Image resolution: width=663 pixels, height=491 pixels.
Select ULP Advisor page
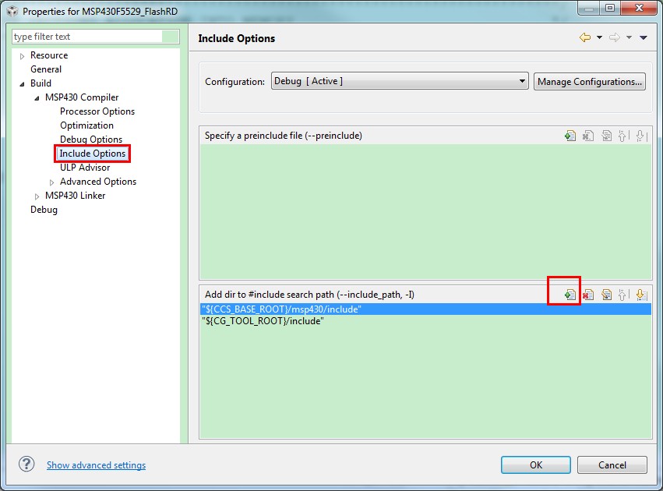pyautogui.click(x=85, y=168)
